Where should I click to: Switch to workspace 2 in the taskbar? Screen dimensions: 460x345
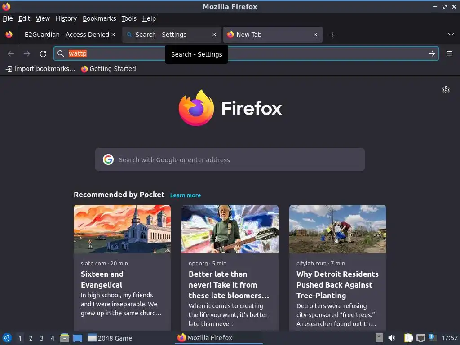(x=31, y=338)
